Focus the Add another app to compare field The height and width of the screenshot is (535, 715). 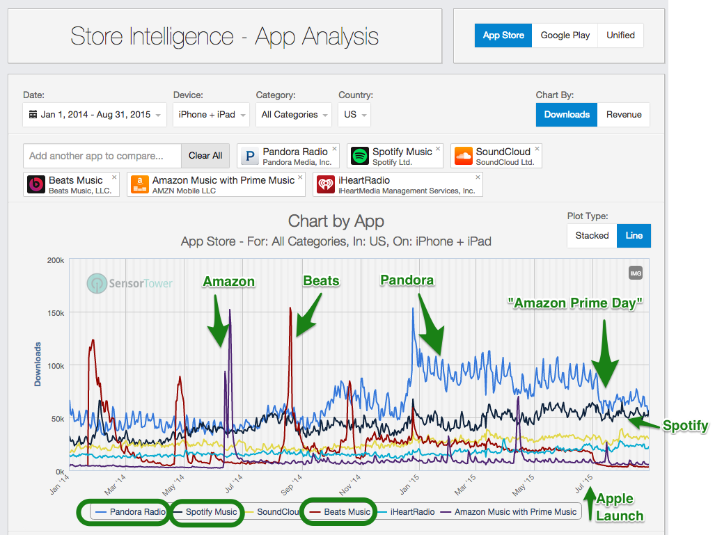coord(102,156)
